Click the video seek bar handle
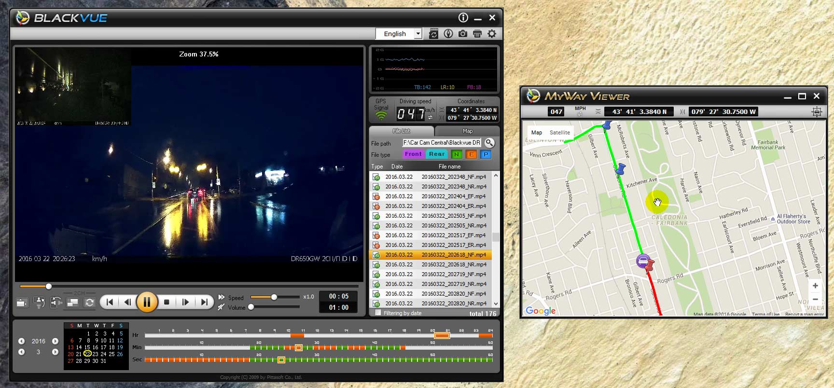Screen dimensions: 834x388 pyautogui.click(x=48, y=286)
